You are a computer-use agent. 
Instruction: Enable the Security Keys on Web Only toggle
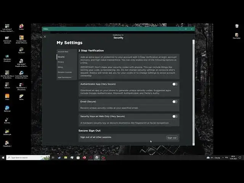pos(175,116)
